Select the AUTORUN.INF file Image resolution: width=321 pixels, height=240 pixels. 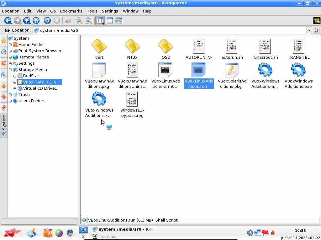199,49
